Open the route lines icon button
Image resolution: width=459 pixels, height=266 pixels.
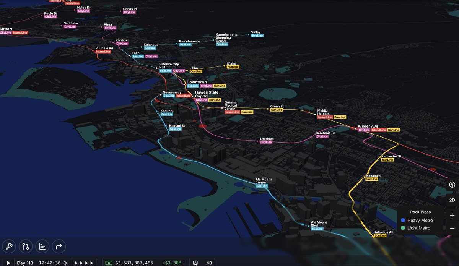click(26, 247)
